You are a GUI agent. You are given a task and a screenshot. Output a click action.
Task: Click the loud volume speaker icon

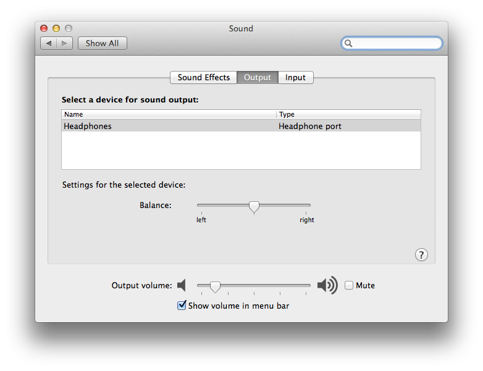point(327,285)
